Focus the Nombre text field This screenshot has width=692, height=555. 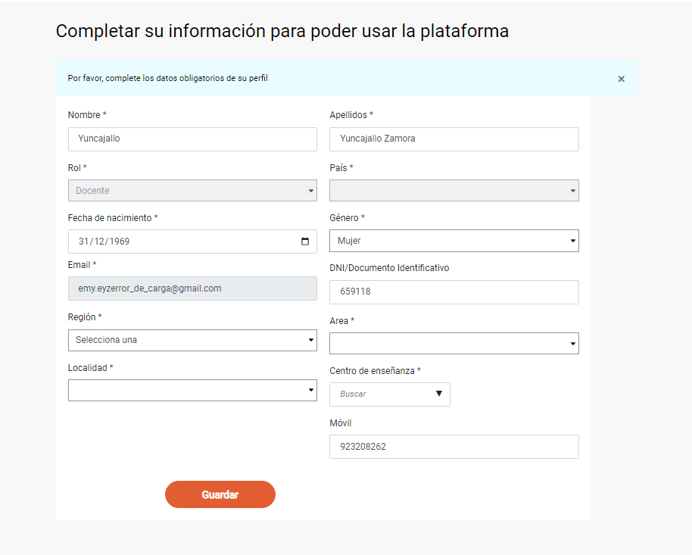tap(192, 139)
